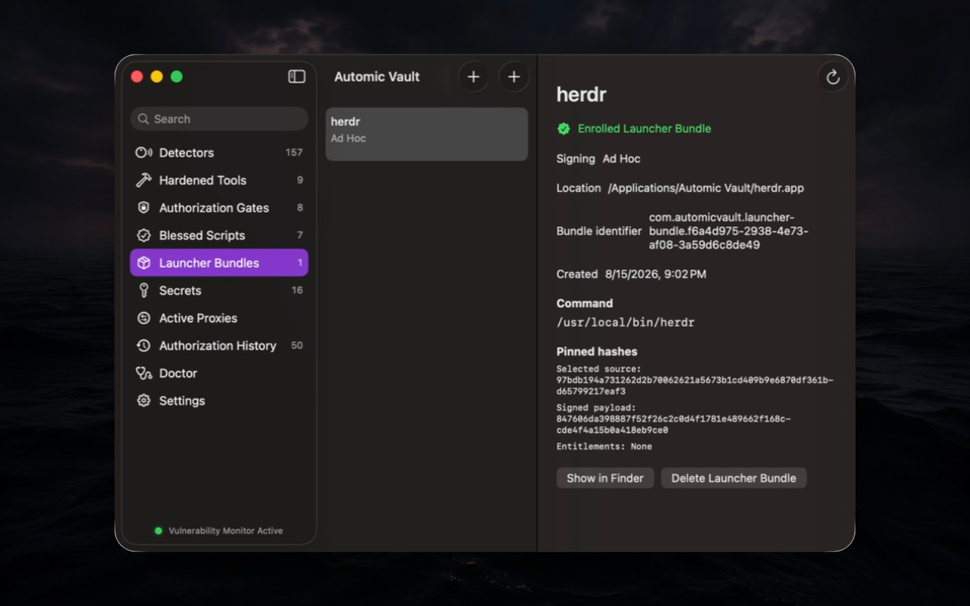Click Show in Finder button
Screen dimensions: 970x606
click(x=605, y=478)
